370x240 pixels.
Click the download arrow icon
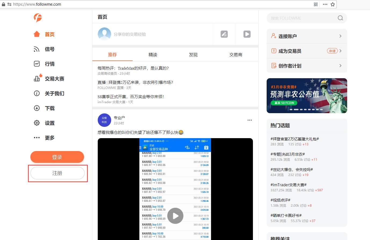(37, 108)
